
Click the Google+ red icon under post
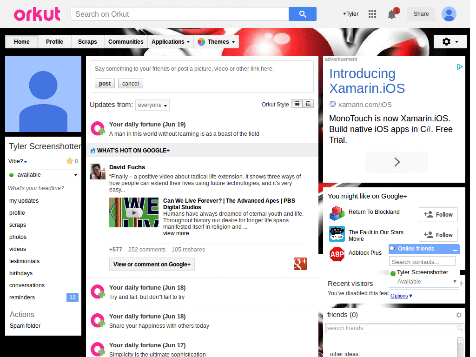click(300, 264)
